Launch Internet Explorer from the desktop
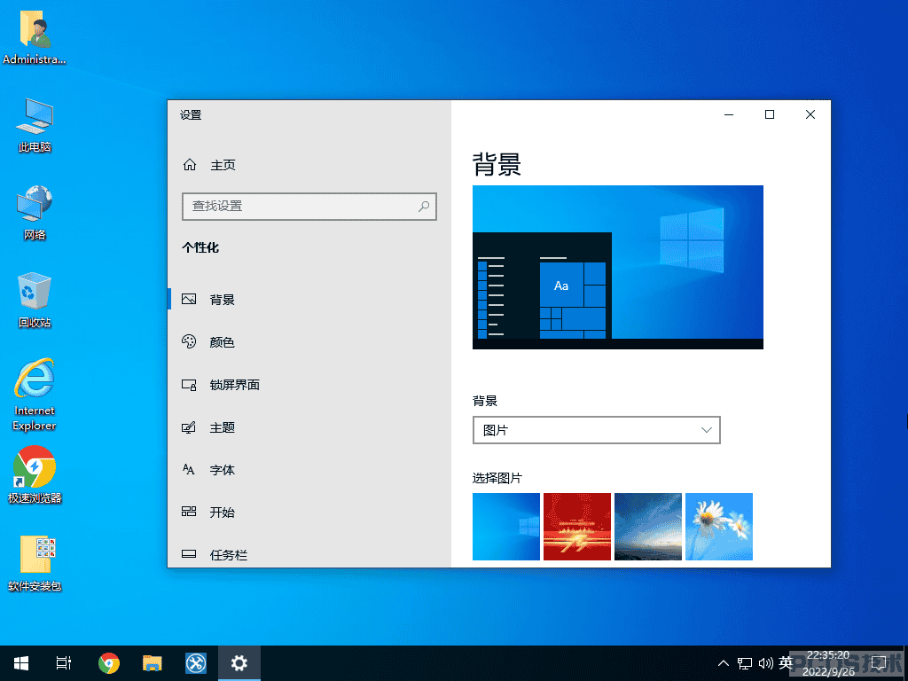The width and height of the screenshot is (908, 681). pos(35,395)
